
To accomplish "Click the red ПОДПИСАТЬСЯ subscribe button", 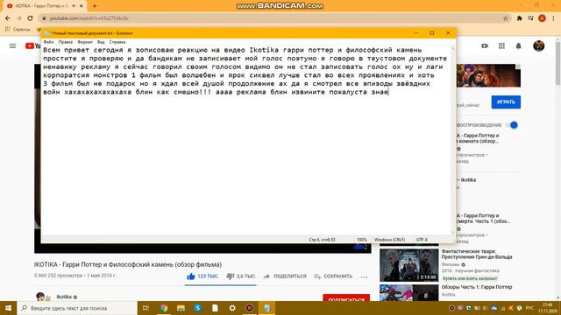I will [x=346, y=297].
